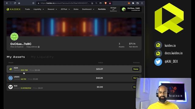Open the browser hamburger menu
195x109 pixels.
coord(142,3)
